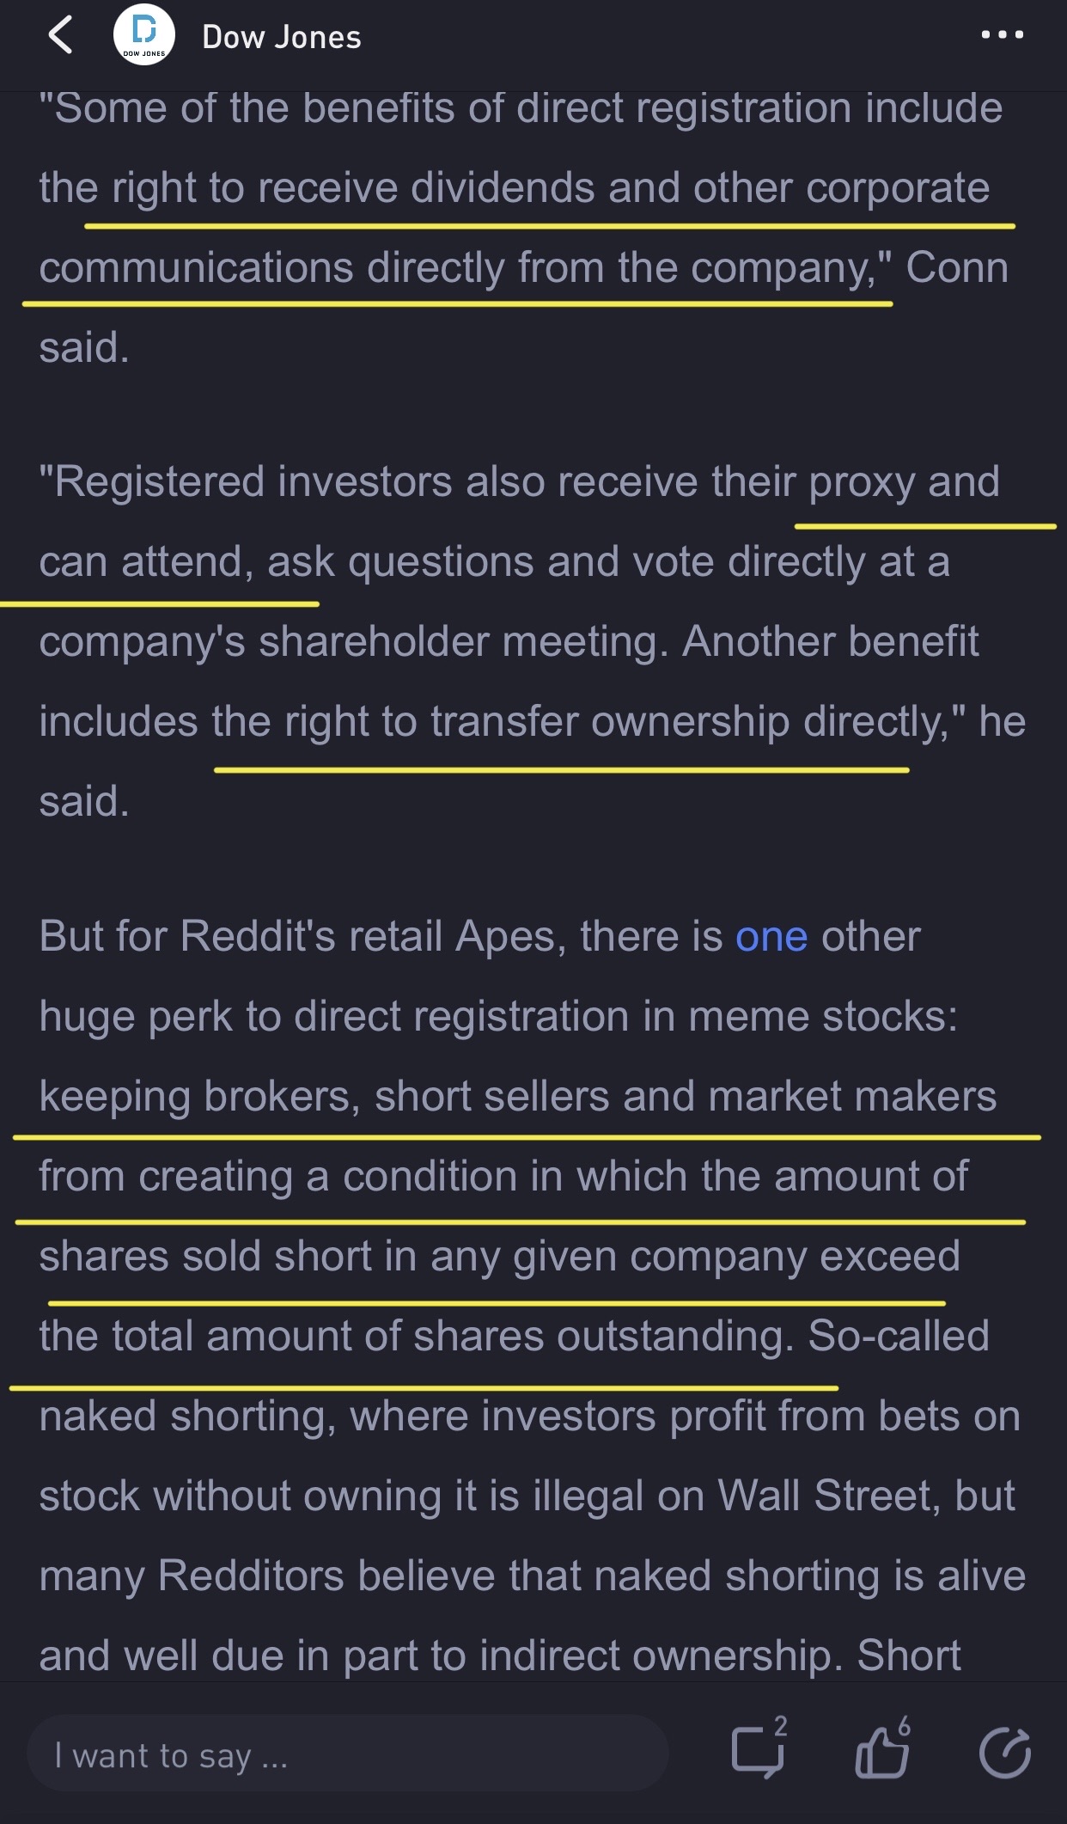Tap the circular share arrow icon
The width and height of the screenshot is (1067, 1824).
1005,1753
